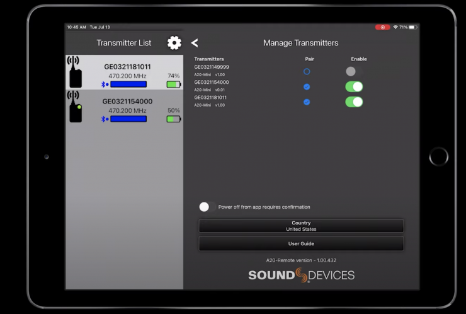
Task: Open the User Guide
Action: pos(301,243)
